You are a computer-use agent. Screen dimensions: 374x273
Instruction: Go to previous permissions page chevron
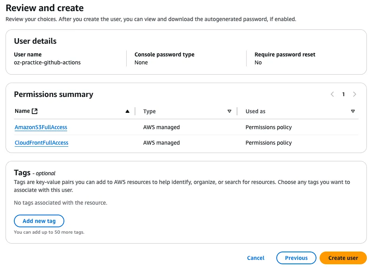click(x=332, y=94)
